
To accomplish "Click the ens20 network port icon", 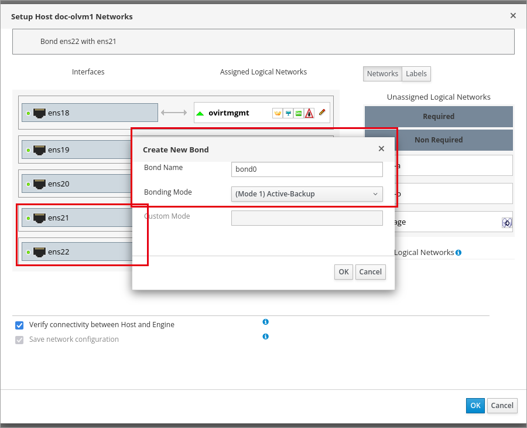I will [39, 184].
